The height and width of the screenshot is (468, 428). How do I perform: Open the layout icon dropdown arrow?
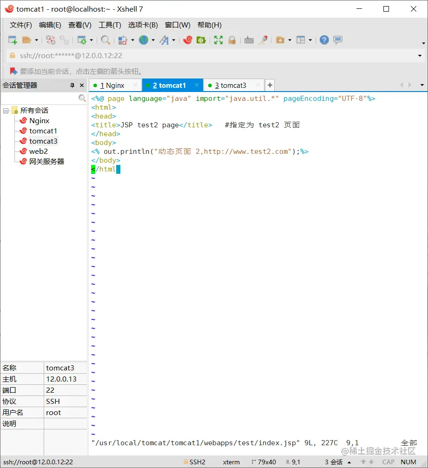(x=310, y=40)
